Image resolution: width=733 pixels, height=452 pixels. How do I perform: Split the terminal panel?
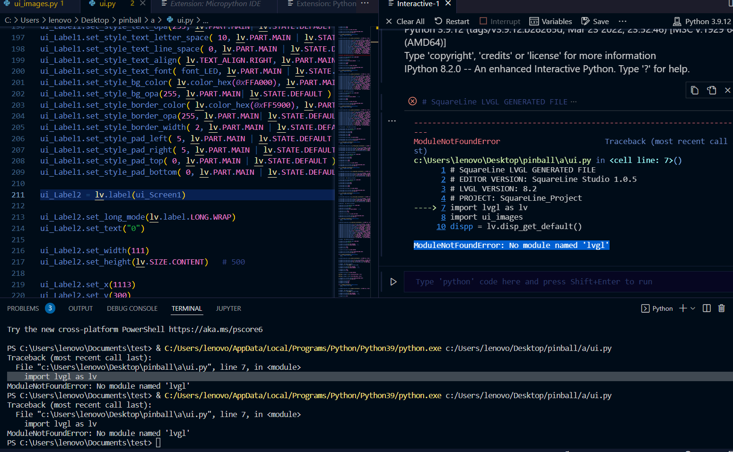[x=707, y=308]
